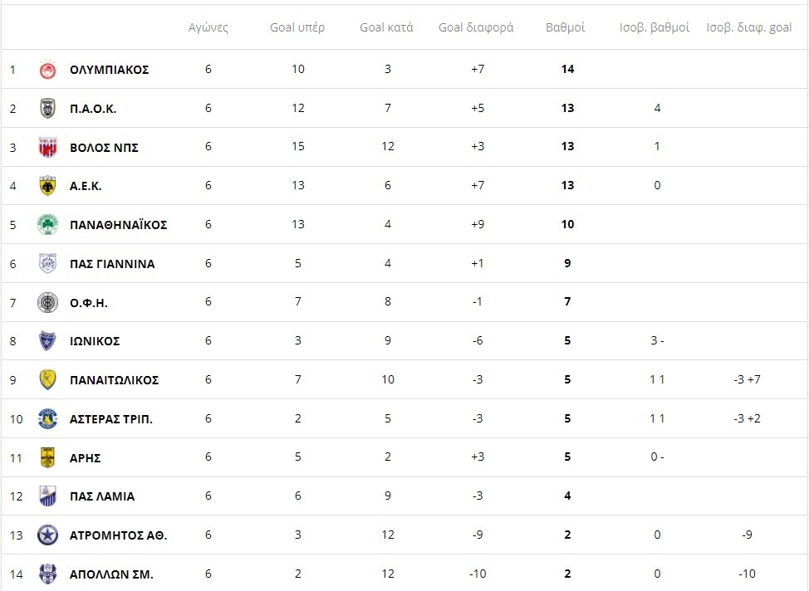809x591 pixels.
Task: Sort by the Goal διαφορά column header
Action: coord(476,27)
